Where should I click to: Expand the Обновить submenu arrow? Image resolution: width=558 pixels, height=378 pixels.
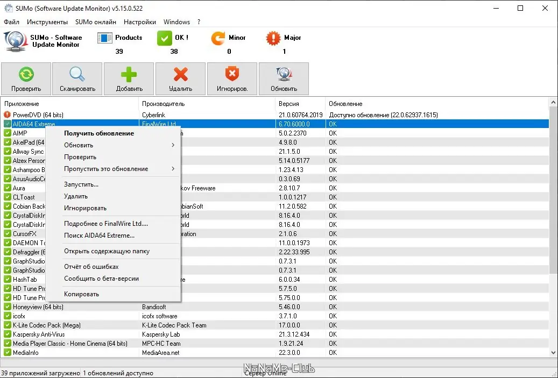tap(173, 145)
